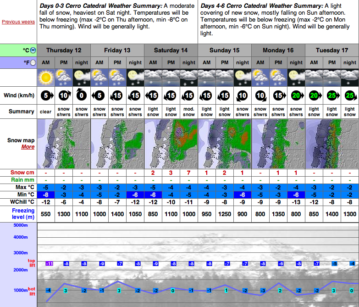
Task: Select the Monday 16 day header
Action: tap(278, 50)
